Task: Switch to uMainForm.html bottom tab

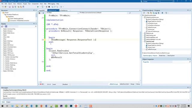Action: coord(124,84)
